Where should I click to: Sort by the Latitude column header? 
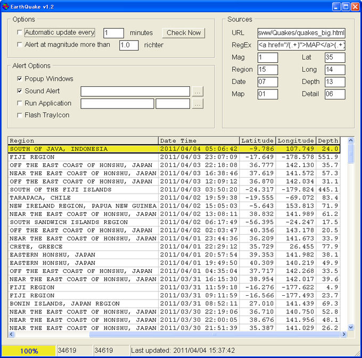click(258, 140)
